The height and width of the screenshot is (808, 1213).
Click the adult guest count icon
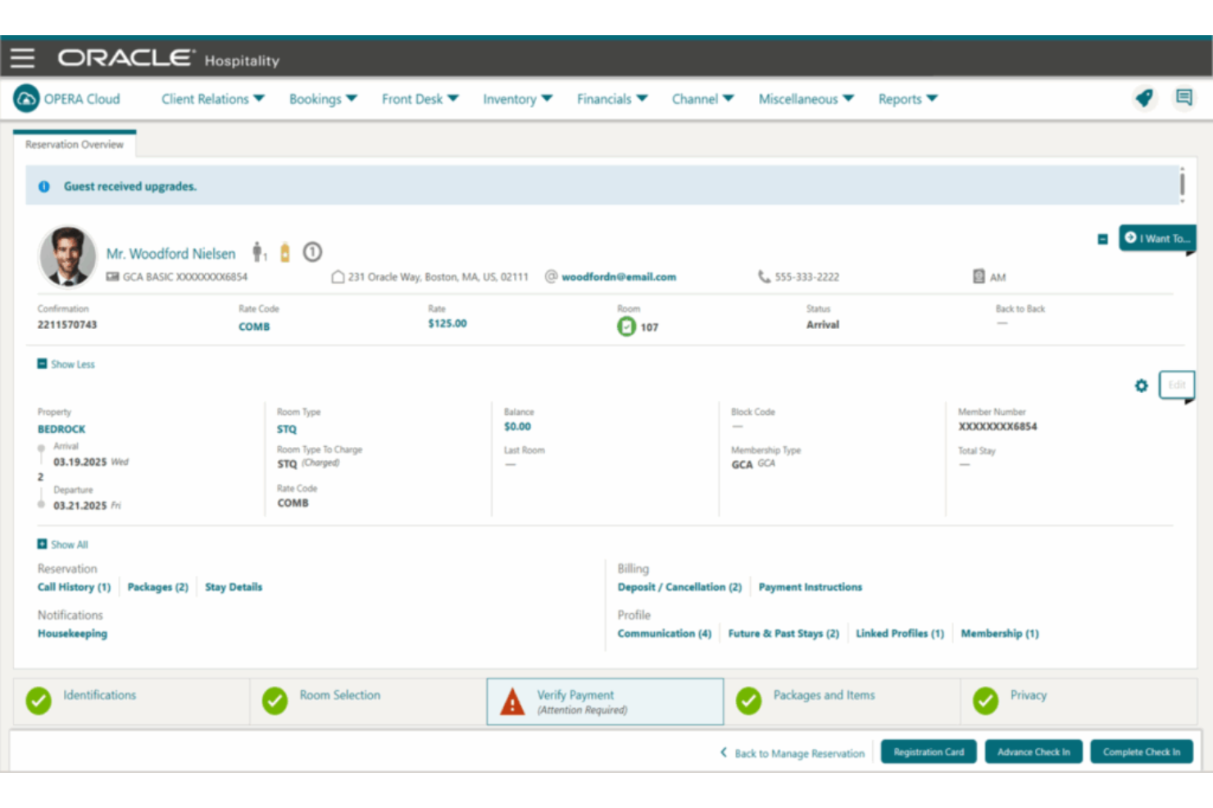coord(258,252)
